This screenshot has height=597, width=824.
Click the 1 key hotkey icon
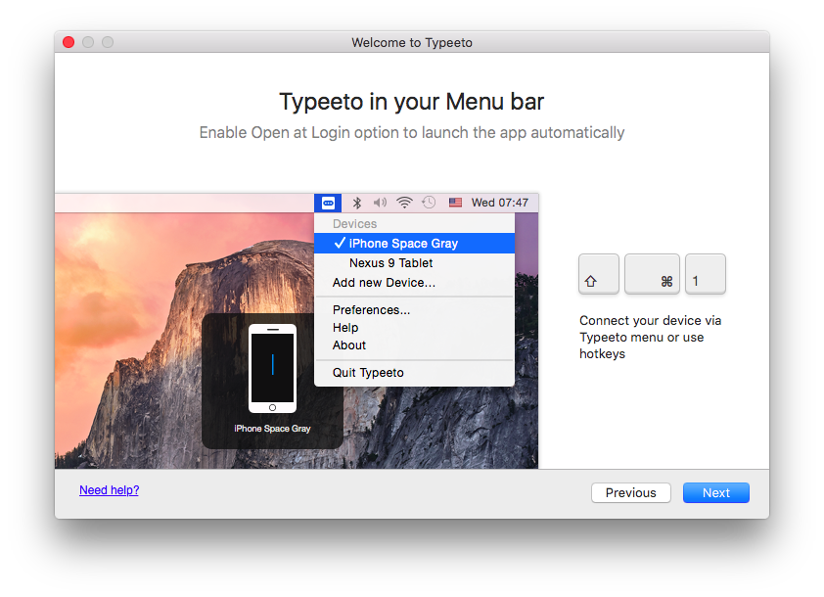coord(706,274)
